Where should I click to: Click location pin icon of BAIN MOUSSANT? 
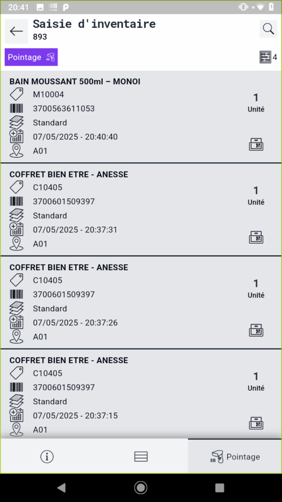(16, 151)
